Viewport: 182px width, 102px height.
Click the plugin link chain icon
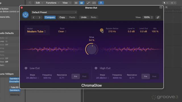[x=158, y=17]
